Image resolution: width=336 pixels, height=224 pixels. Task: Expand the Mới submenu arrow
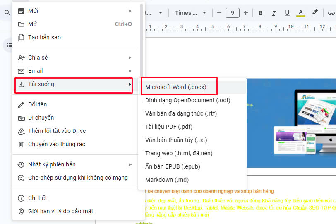click(130, 11)
